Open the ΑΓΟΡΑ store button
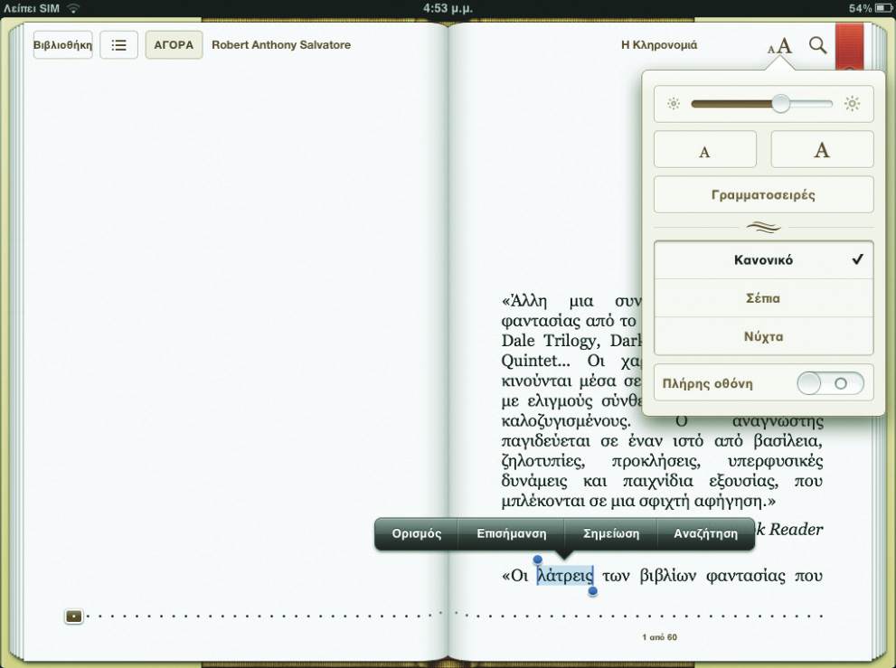Image resolution: width=896 pixels, height=668 pixels. (174, 45)
